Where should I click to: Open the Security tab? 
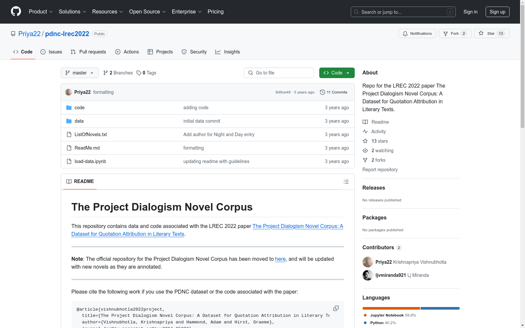(194, 52)
